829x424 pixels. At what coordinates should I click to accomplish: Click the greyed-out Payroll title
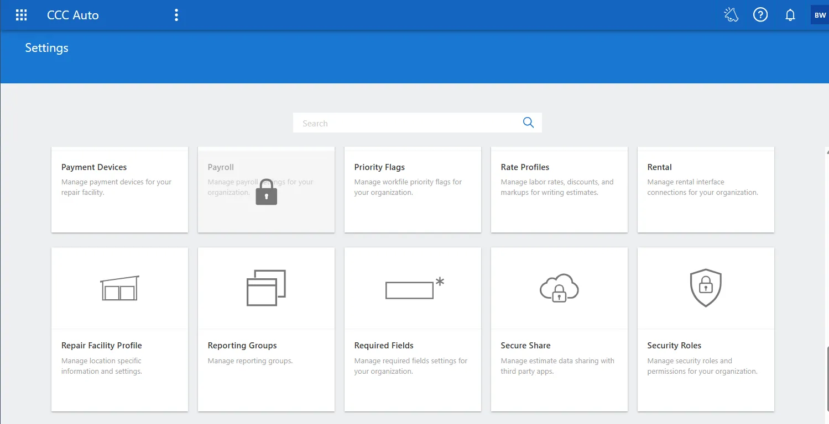(221, 167)
